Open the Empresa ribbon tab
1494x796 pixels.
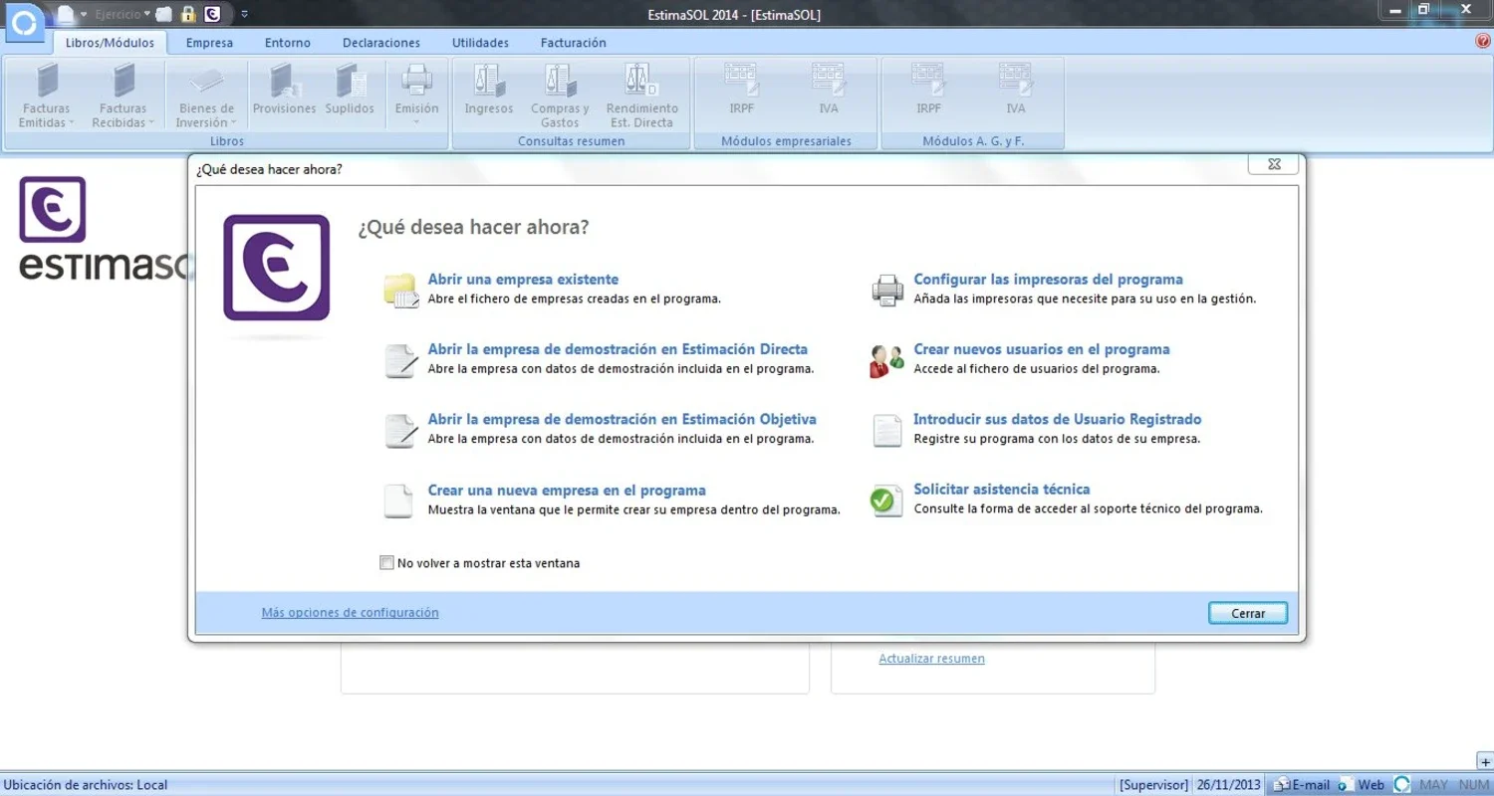tap(209, 43)
